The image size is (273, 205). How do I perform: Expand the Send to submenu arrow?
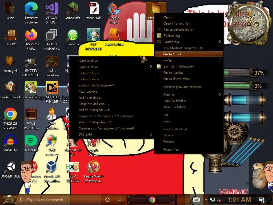point(220,94)
